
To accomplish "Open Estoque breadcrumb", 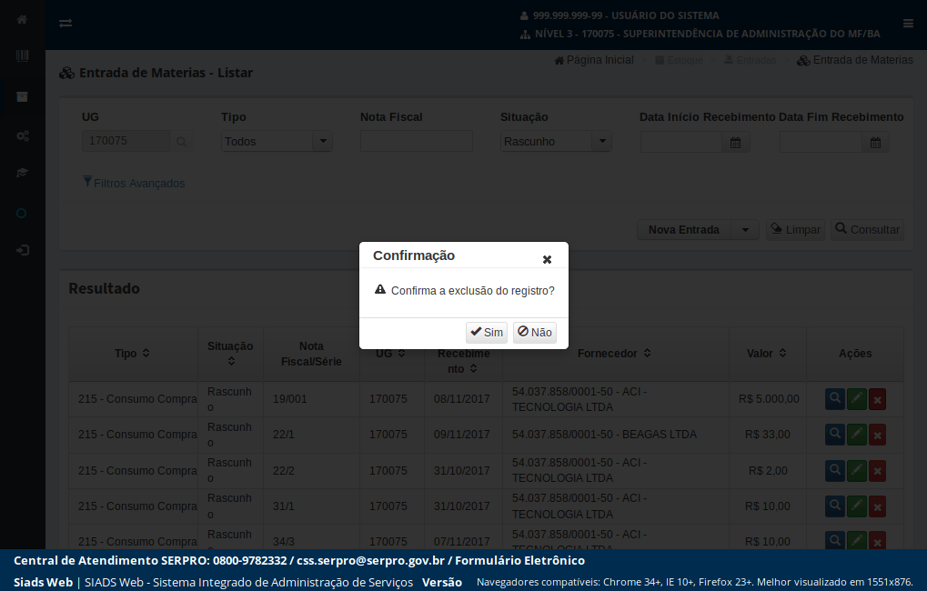I will click(679, 60).
